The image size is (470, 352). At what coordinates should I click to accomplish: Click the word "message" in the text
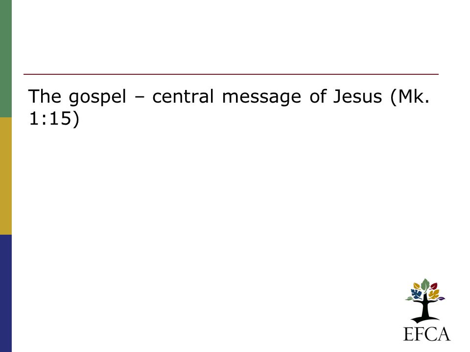pos(261,98)
